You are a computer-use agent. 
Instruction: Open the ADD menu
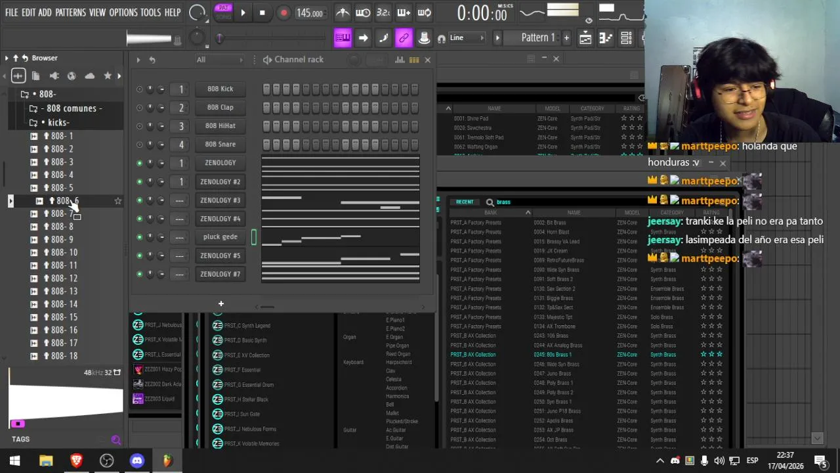coord(45,12)
